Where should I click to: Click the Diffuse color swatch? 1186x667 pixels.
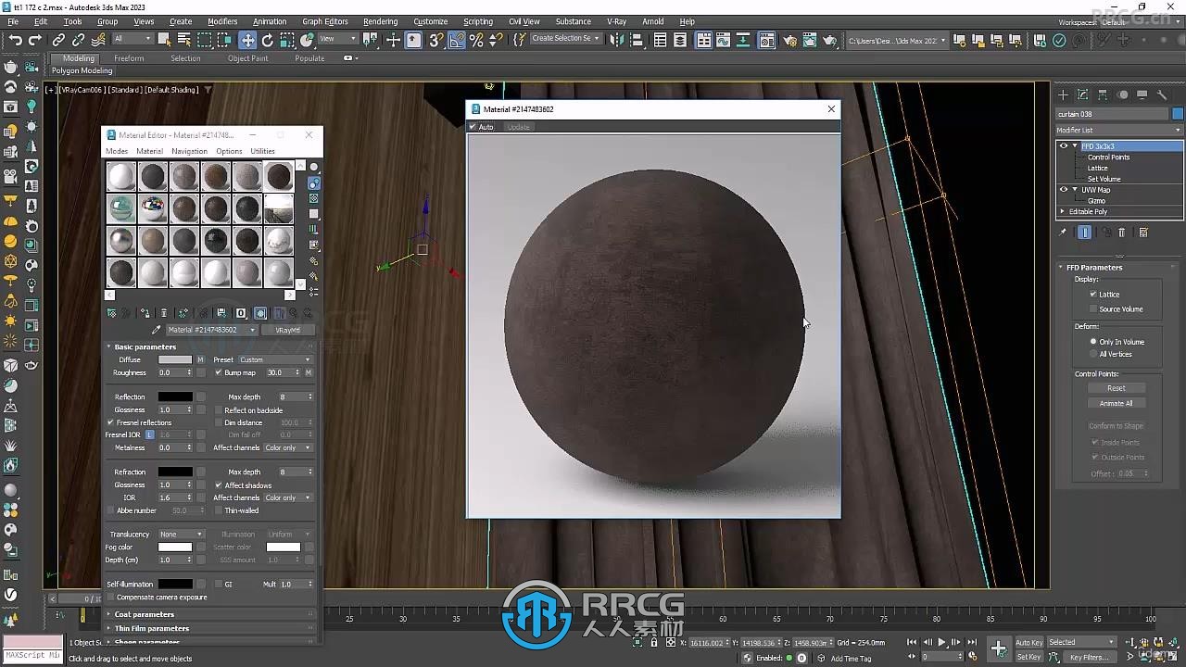tap(175, 359)
